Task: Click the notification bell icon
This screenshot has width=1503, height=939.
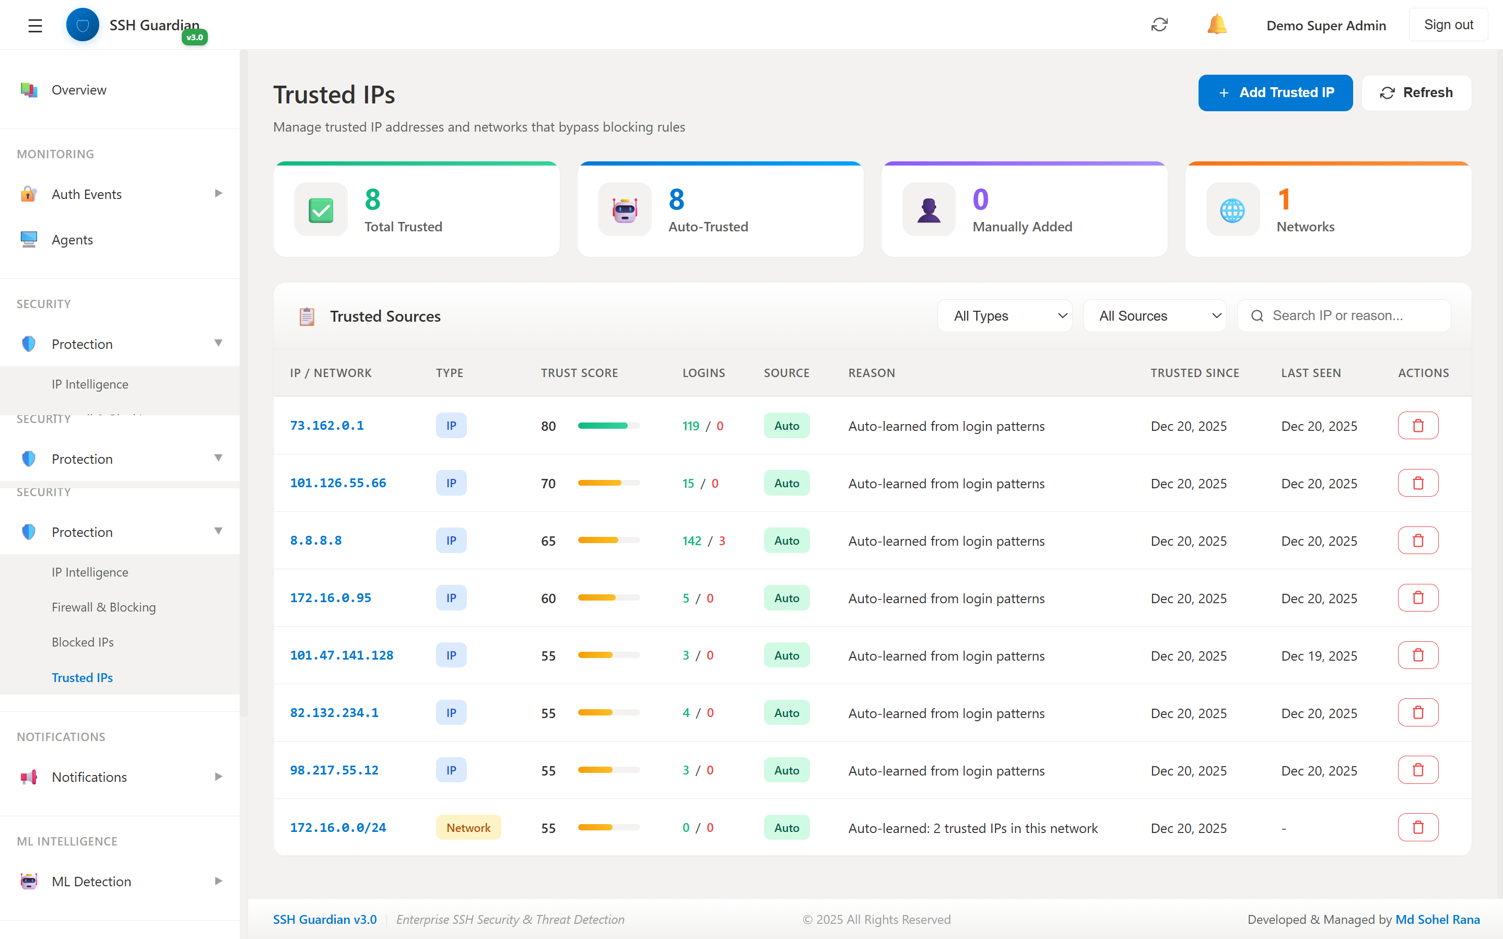Action: pyautogui.click(x=1216, y=25)
